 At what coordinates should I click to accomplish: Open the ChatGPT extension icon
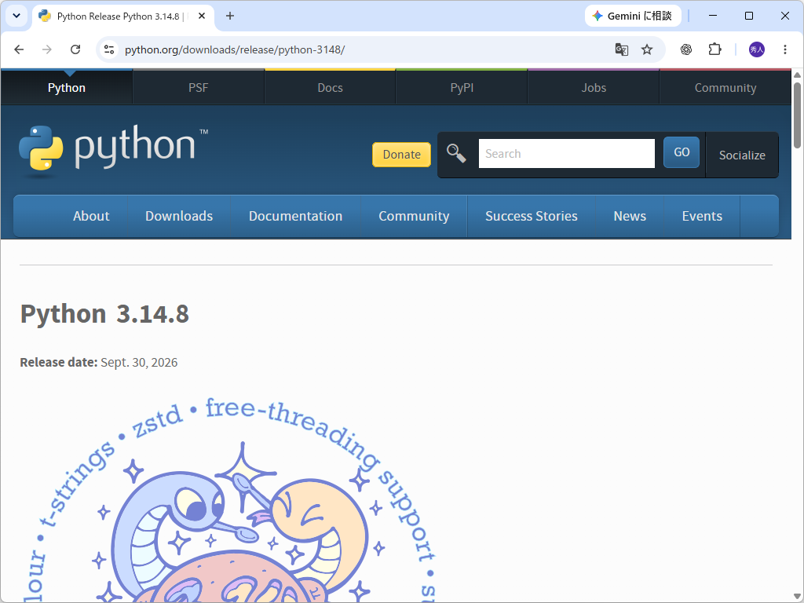click(686, 49)
